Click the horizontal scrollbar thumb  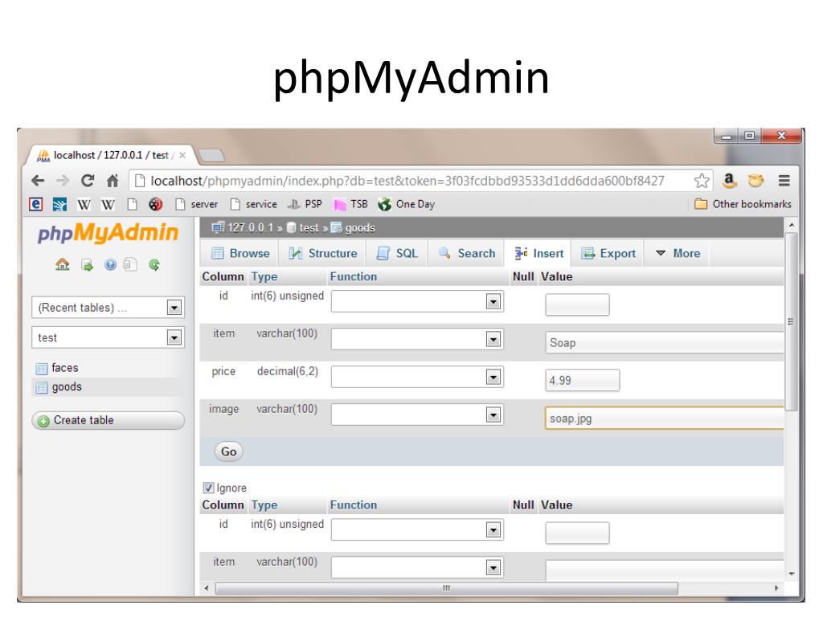(x=447, y=588)
